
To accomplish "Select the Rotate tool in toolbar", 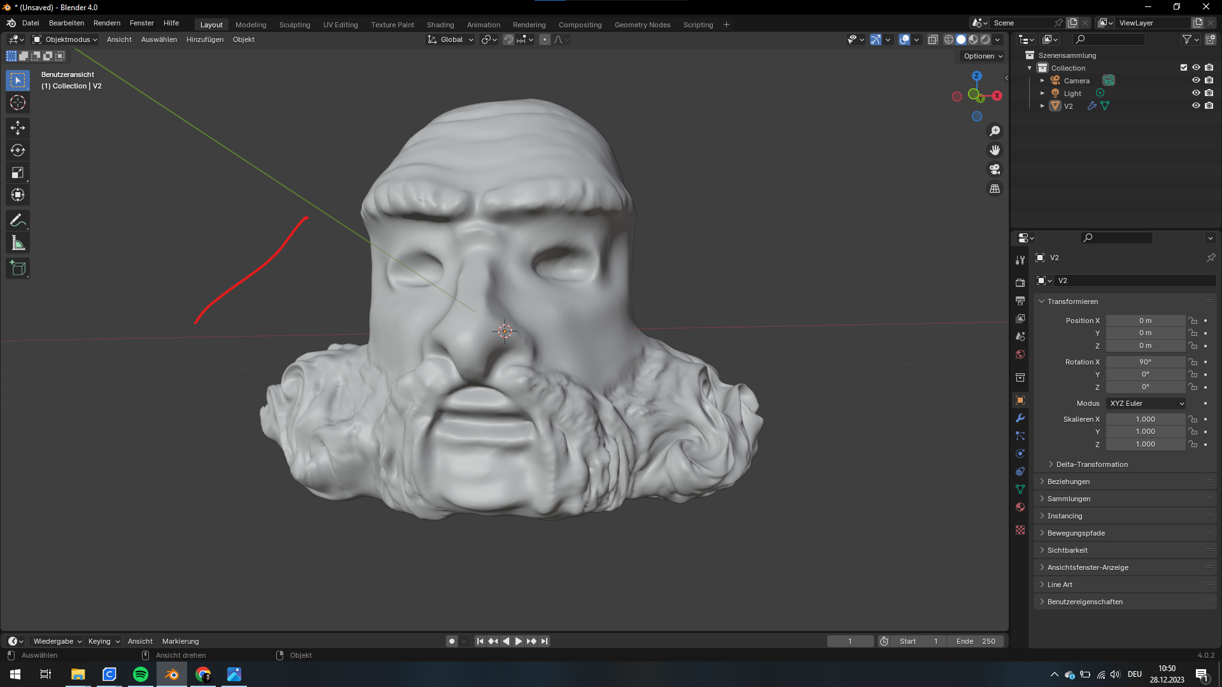I will (18, 150).
